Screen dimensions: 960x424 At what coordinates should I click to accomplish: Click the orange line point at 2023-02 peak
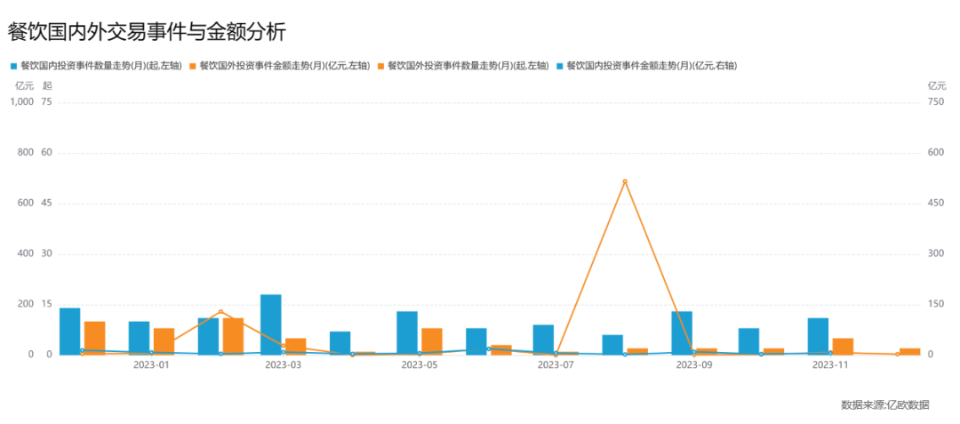(x=220, y=312)
